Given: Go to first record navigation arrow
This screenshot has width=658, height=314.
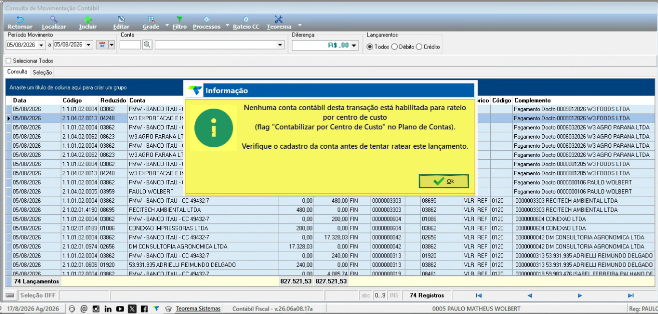Looking at the screenshot, I should (x=479, y=295).
